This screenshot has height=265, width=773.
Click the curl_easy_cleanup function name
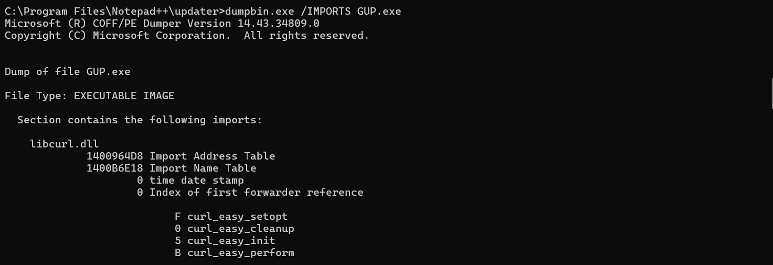pyautogui.click(x=240, y=229)
